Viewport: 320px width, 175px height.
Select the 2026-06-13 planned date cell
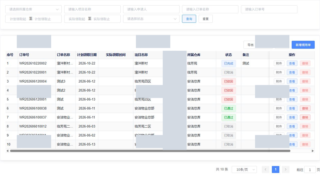click(87, 99)
